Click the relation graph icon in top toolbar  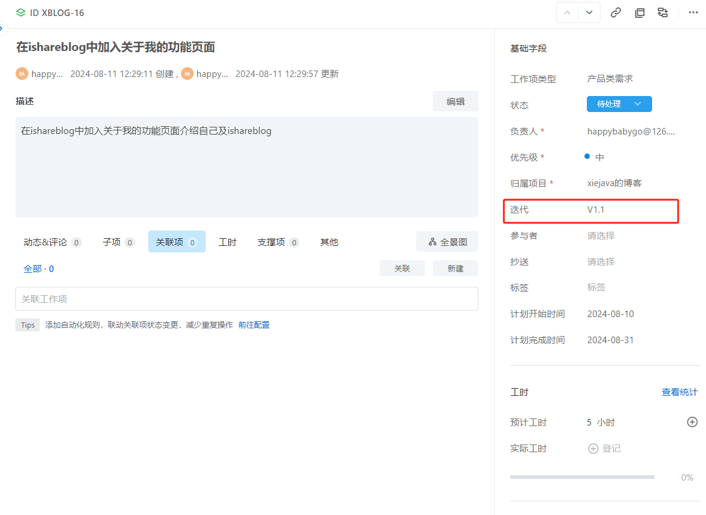(663, 12)
